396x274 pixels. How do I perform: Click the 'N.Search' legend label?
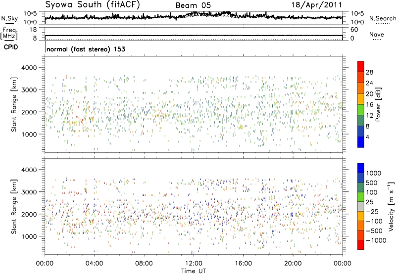pyautogui.click(x=382, y=18)
